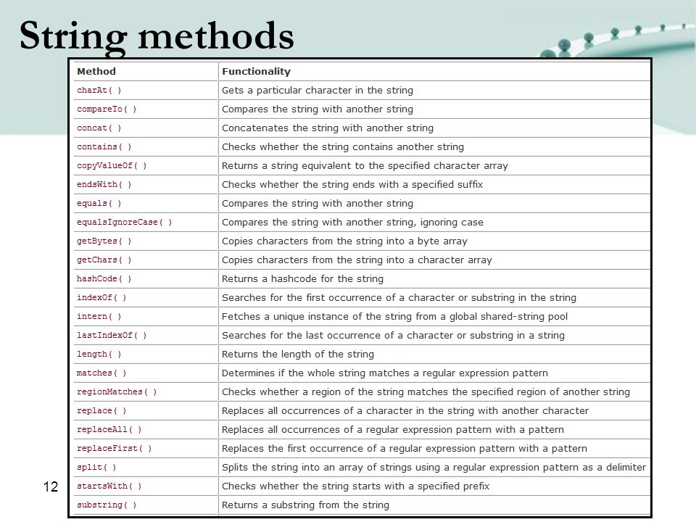The image size is (696, 522).
Task: Select the substring( ) method name
Action: click(107, 505)
